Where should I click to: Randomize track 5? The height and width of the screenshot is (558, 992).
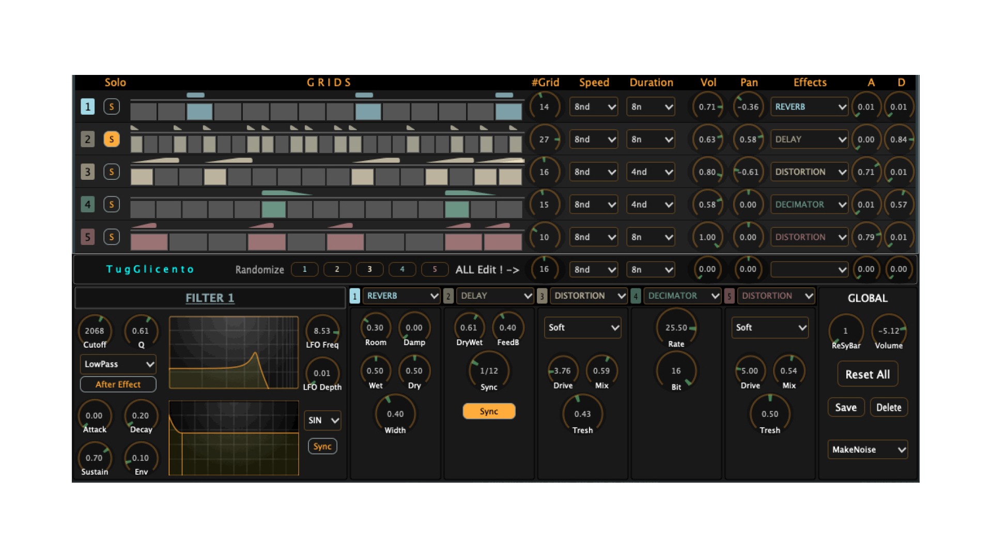pyautogui.click(x=435, y=269)
